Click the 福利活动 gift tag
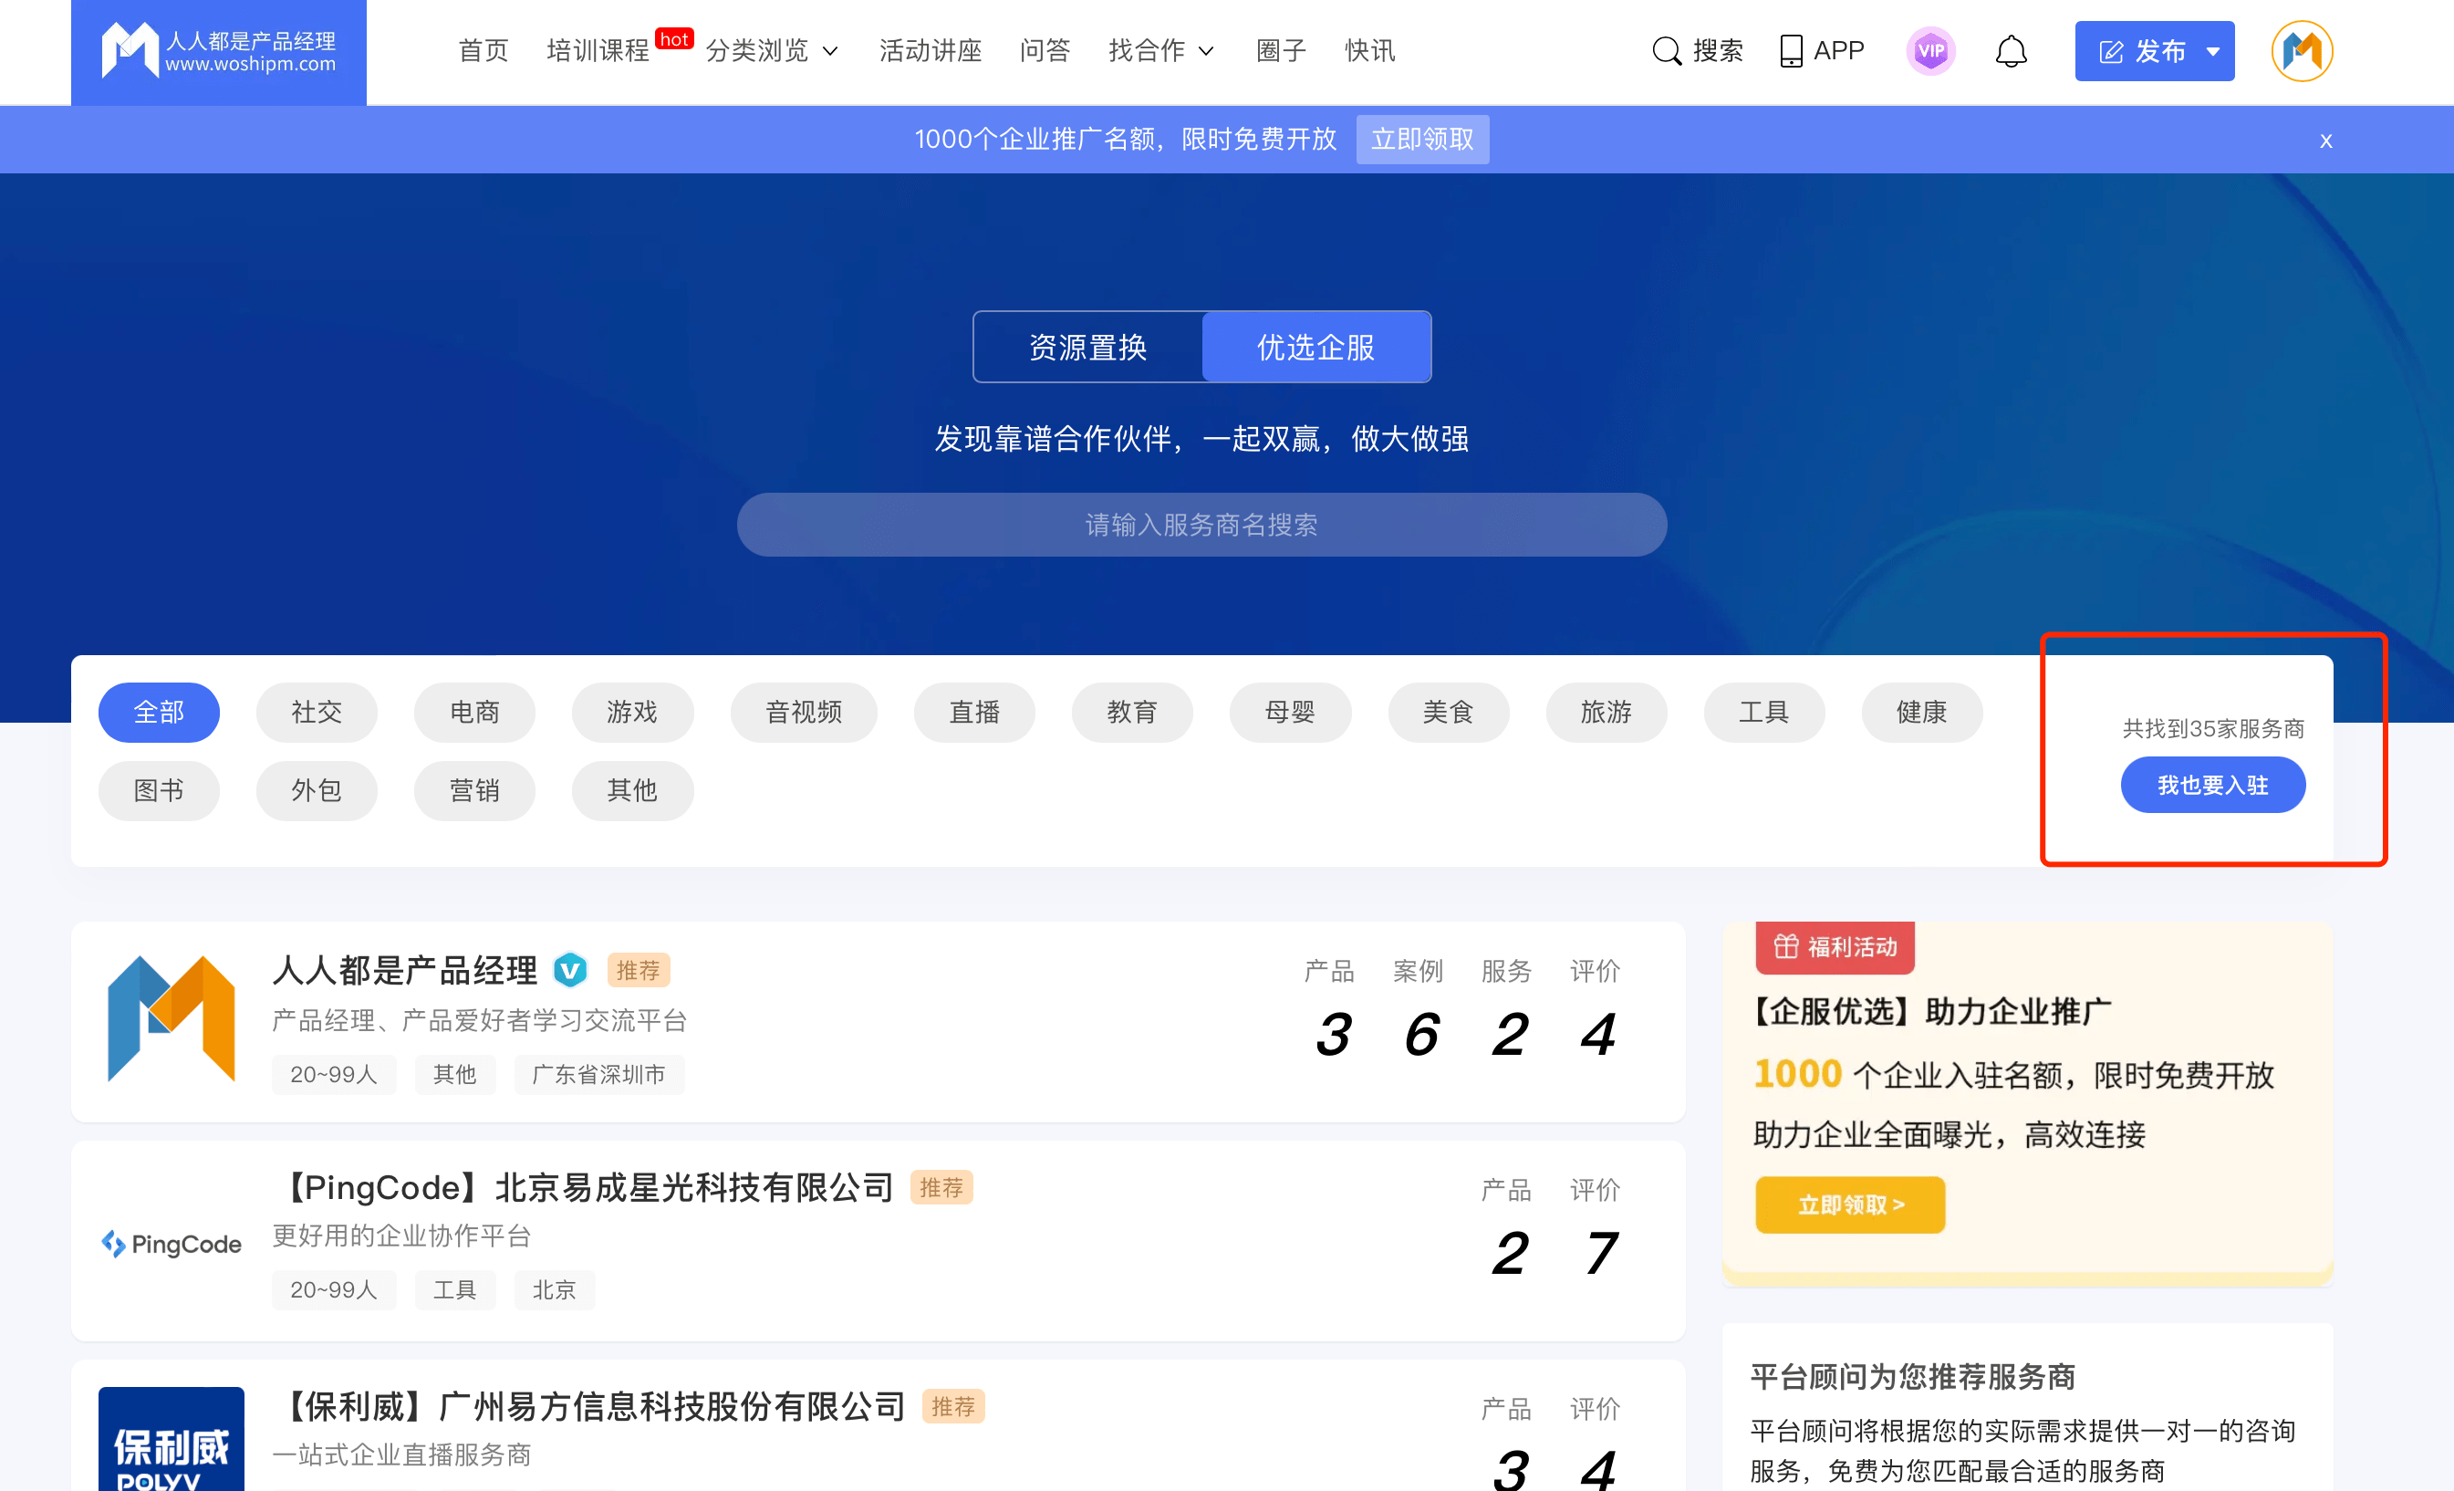 (x=1835, y=946)
